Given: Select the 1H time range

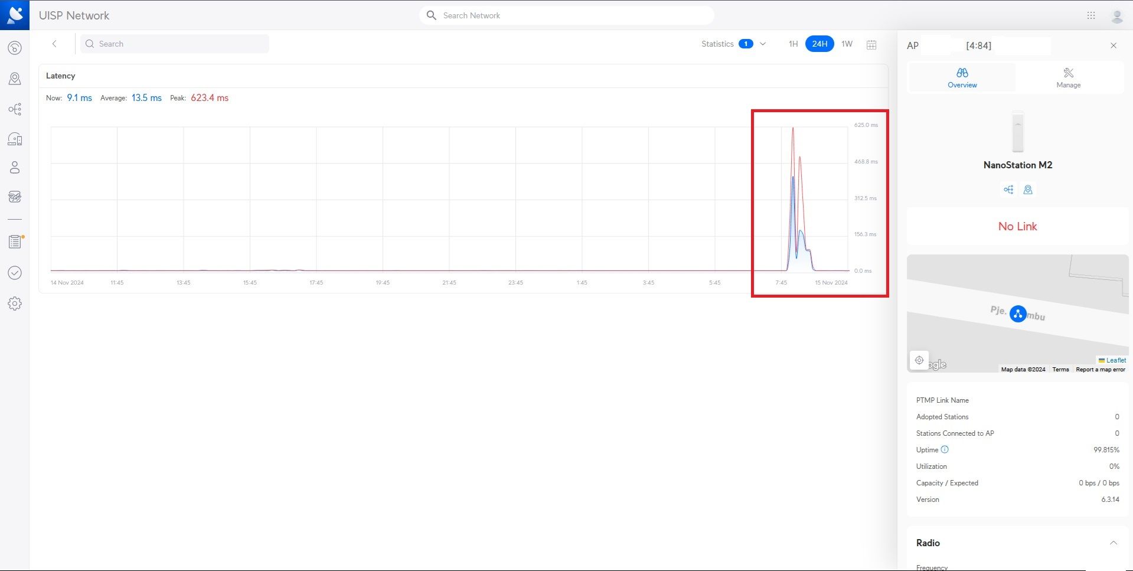Looking at the screenshot, I should [793, 44].
